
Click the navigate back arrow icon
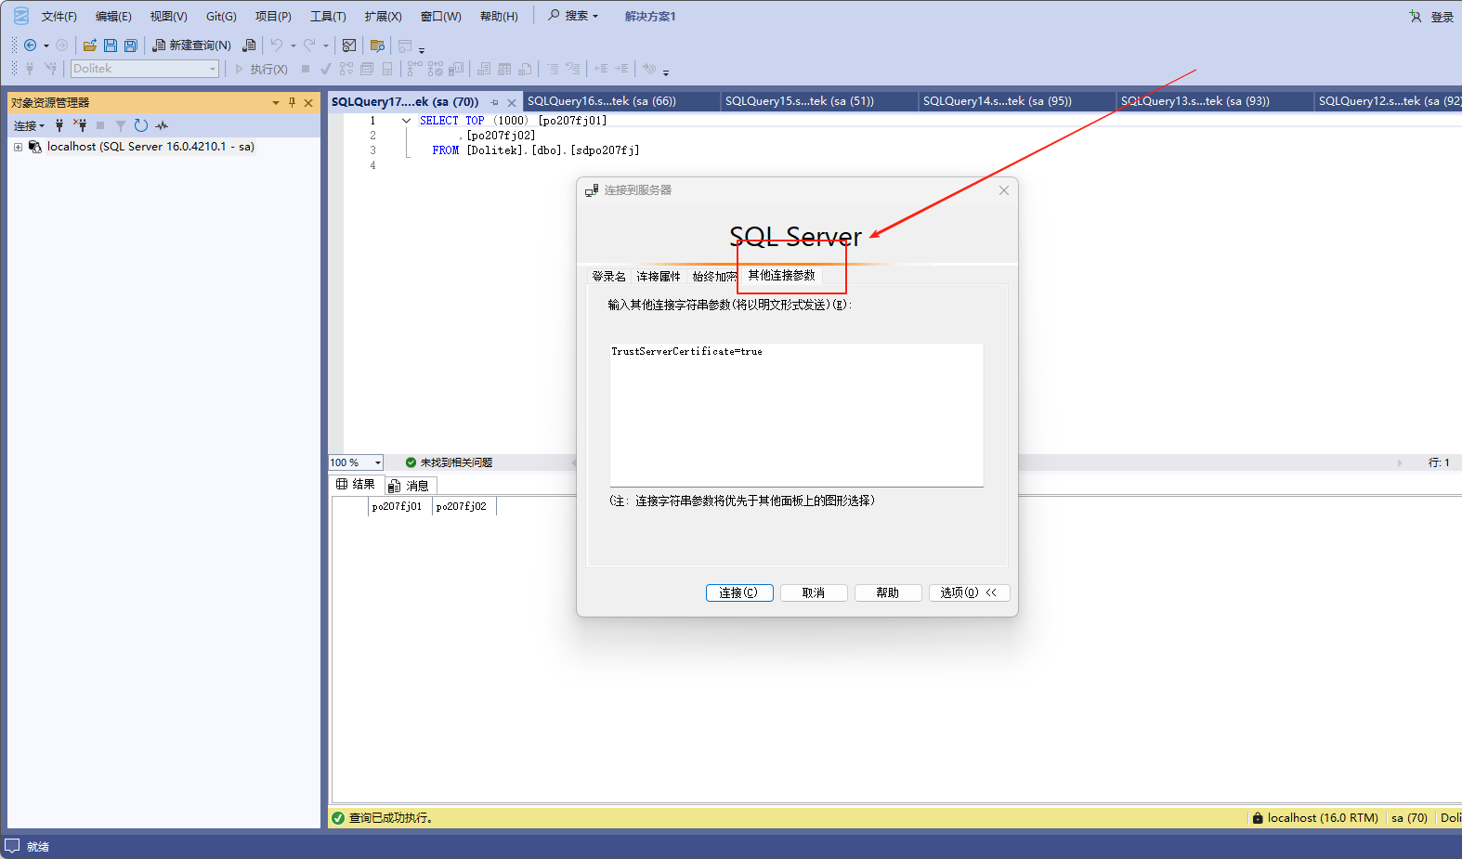[30, 46]
